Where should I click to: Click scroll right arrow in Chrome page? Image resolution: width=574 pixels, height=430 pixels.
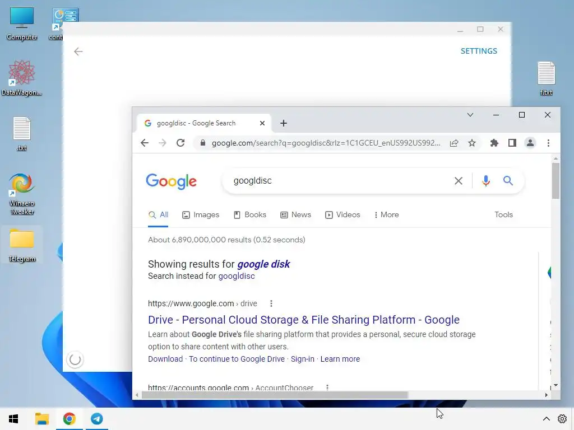point(546,395)
